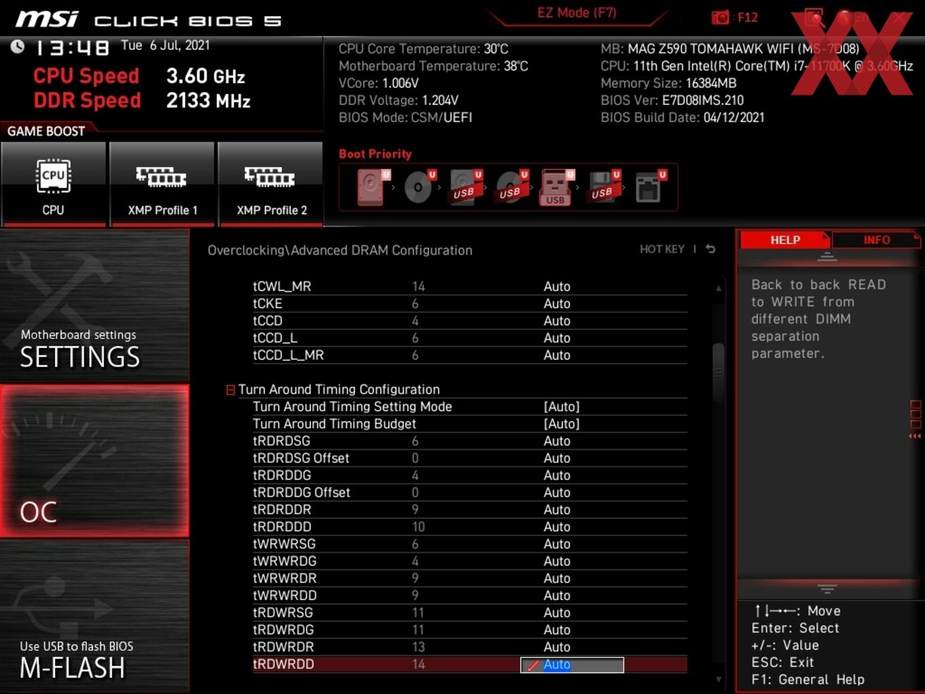
Task: Click the MSI logo
Action: point(47,18)
